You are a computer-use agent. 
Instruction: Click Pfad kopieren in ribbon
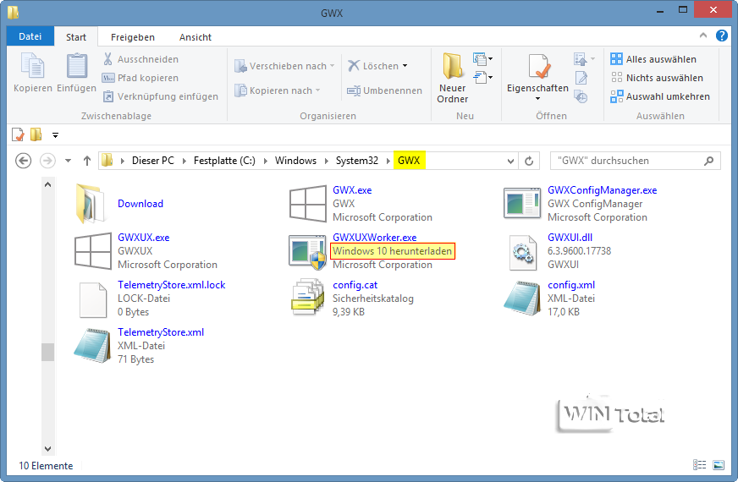[140, 78]
